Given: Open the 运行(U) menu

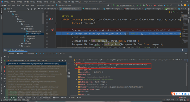Looking at the screenshot, I should 52,2.
